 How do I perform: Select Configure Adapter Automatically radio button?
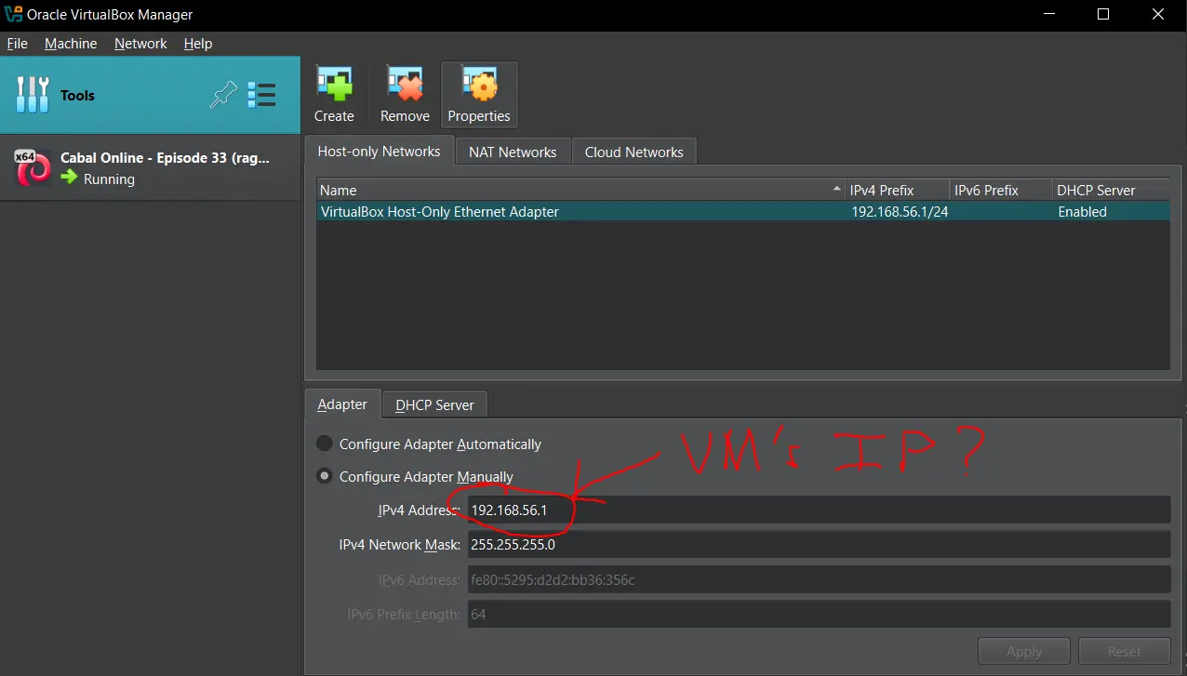[x=324, y=444]
